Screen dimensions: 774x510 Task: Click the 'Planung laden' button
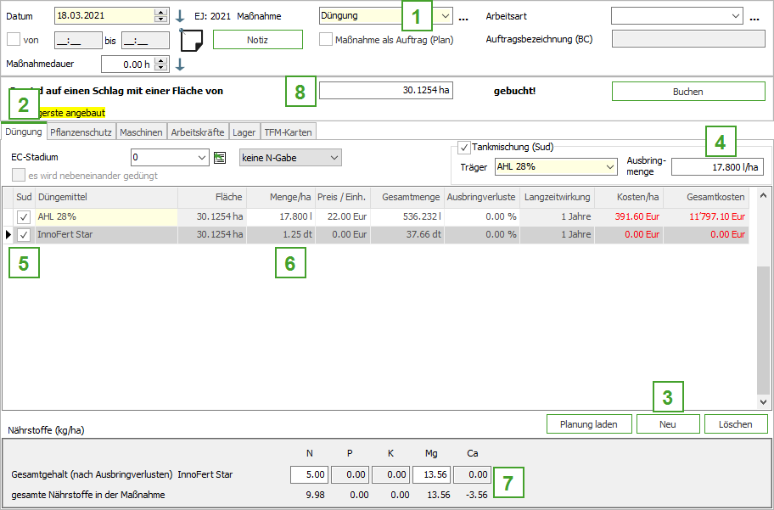589,423
